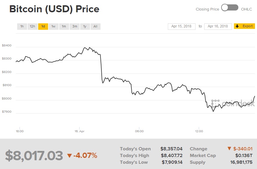
Task: View the 1-week price chart
Action: 53,26
